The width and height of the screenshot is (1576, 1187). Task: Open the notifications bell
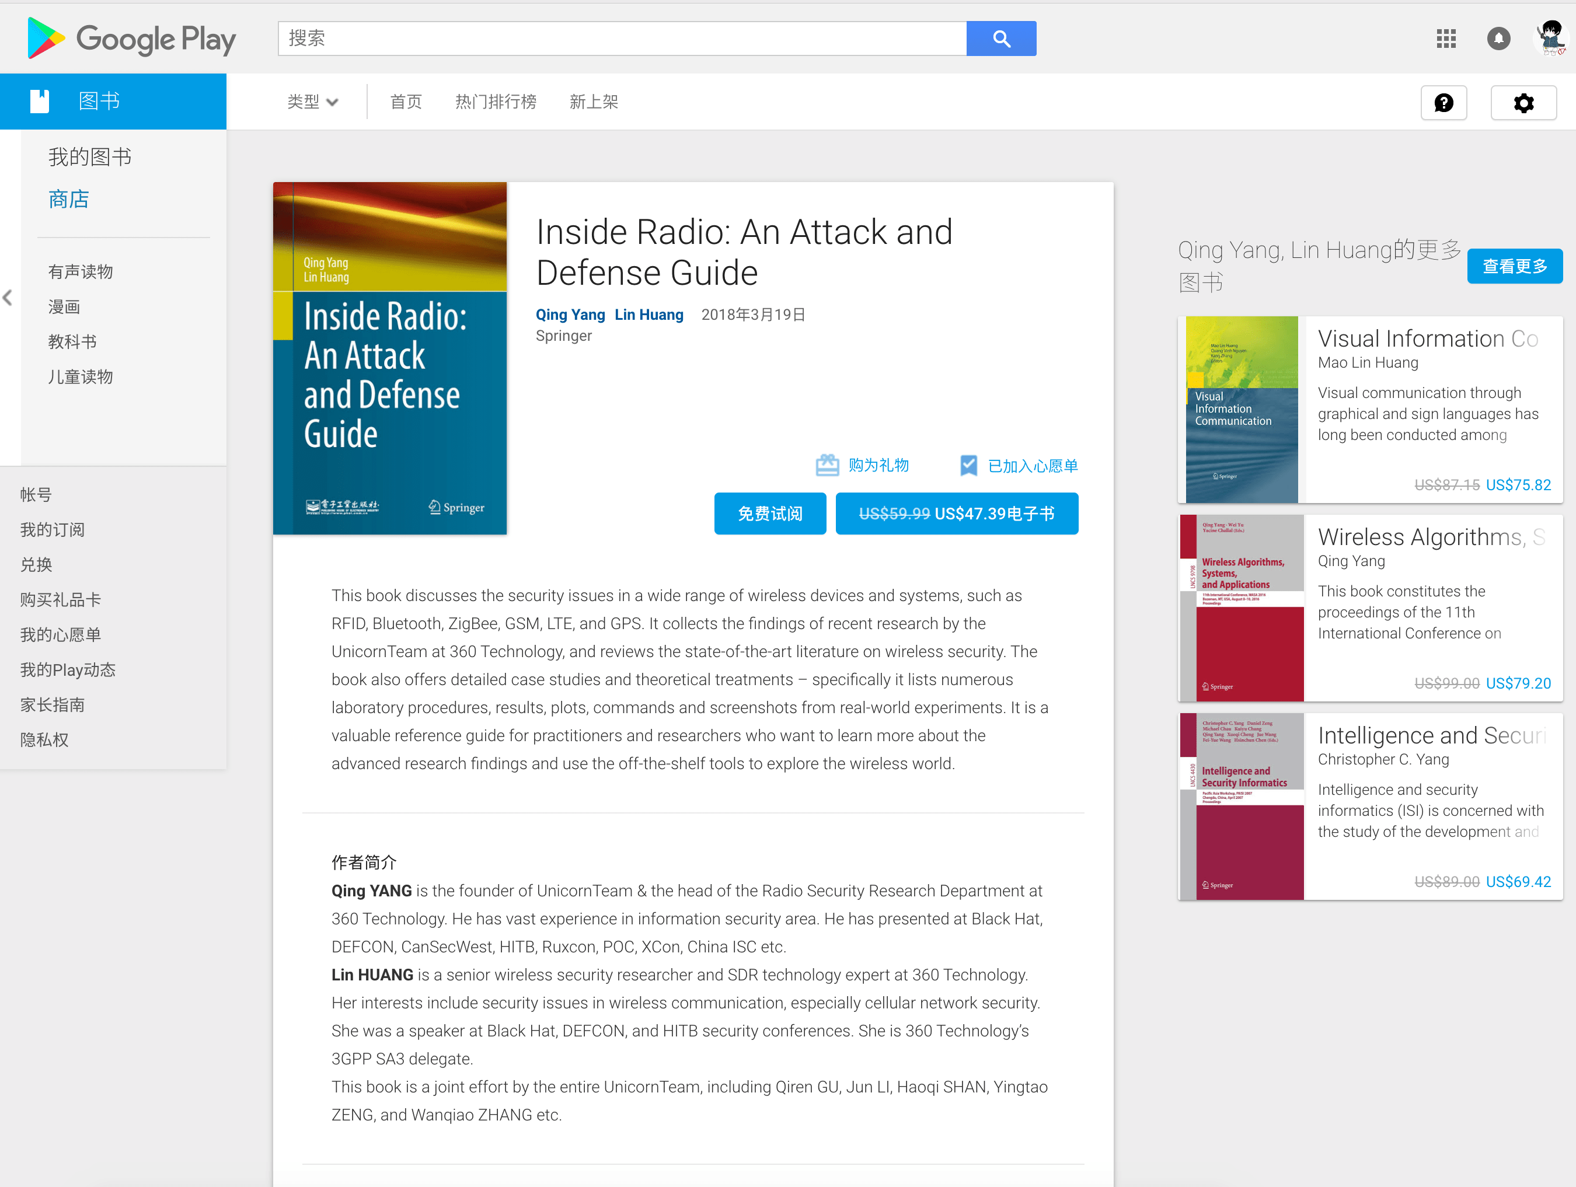pos(1498,39)
